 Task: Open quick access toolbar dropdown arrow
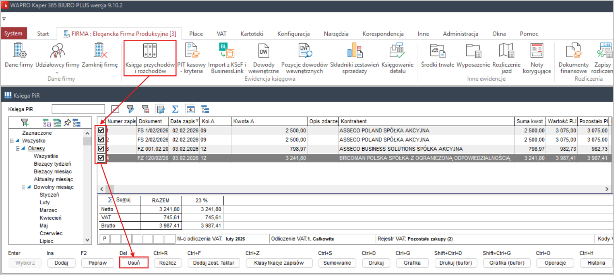click(x=4, y=19)
